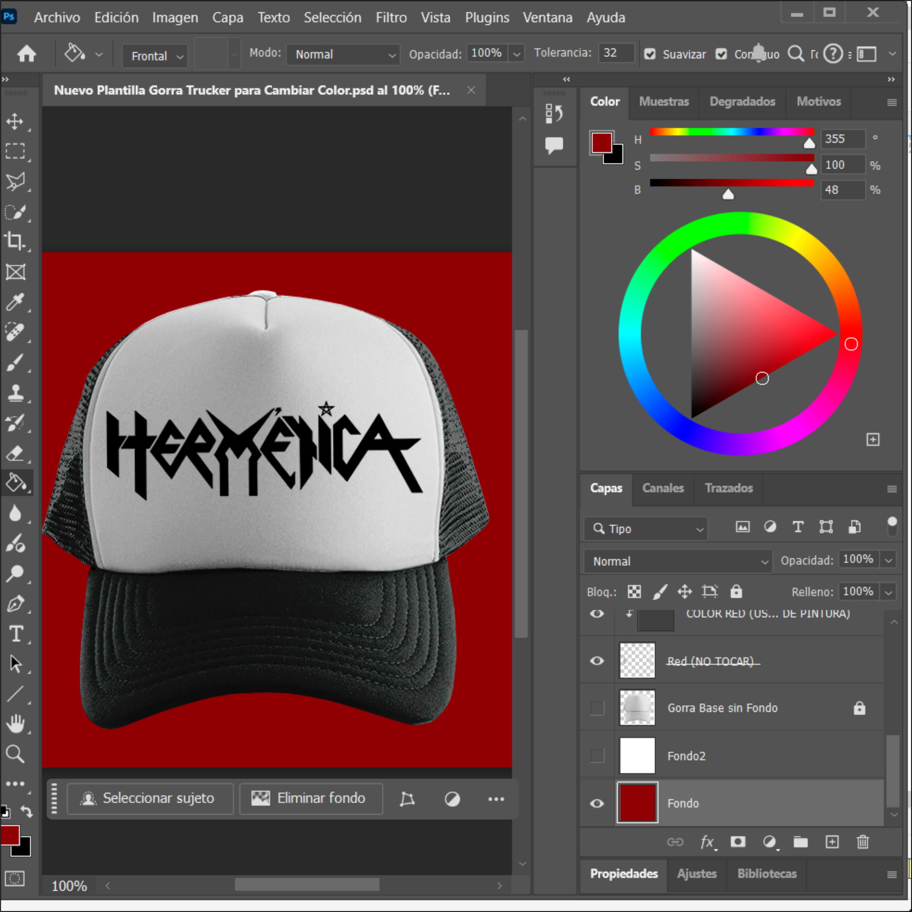Image resolution: width=912 pixels, height=912 pixels.
Task: Open the Tipo layer filter dropdown
Action: tap(645, 529)
